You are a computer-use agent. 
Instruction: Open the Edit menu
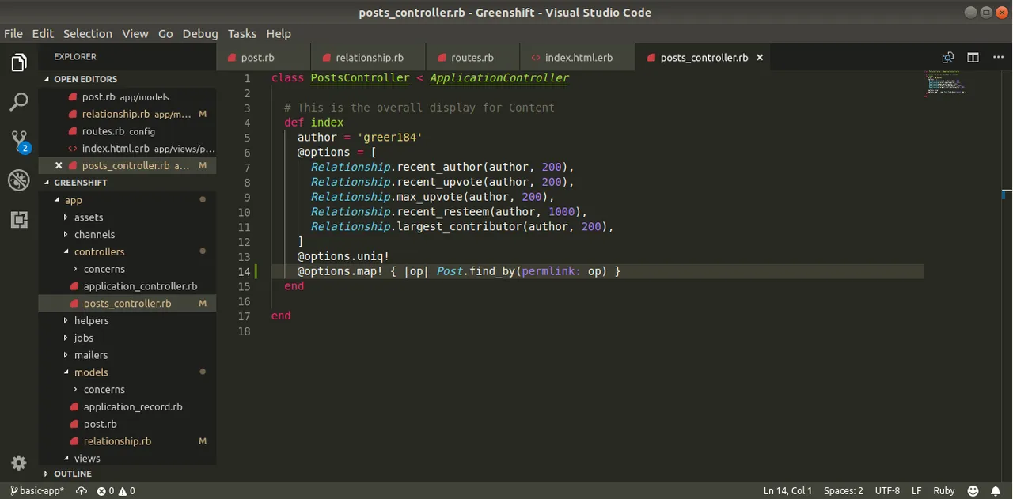click(43, 33)
